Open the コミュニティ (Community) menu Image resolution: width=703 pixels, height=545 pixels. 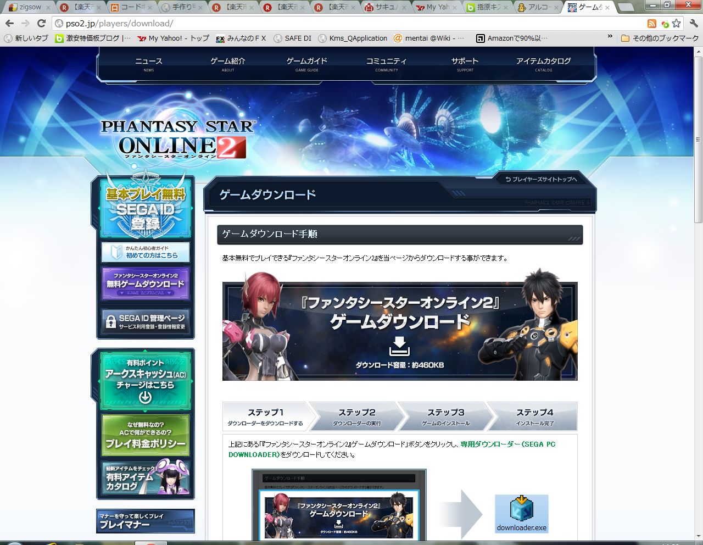coord(387,64)
